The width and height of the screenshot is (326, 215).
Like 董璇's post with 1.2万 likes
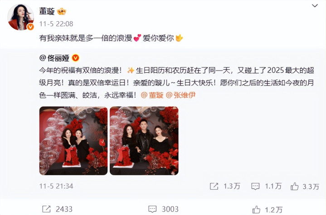pyautogui.click(x=268, y=210)
